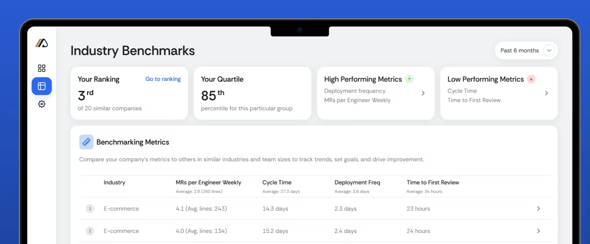Click the row number 1 badge
Screen dimensions: 590x244
[90, 209]
